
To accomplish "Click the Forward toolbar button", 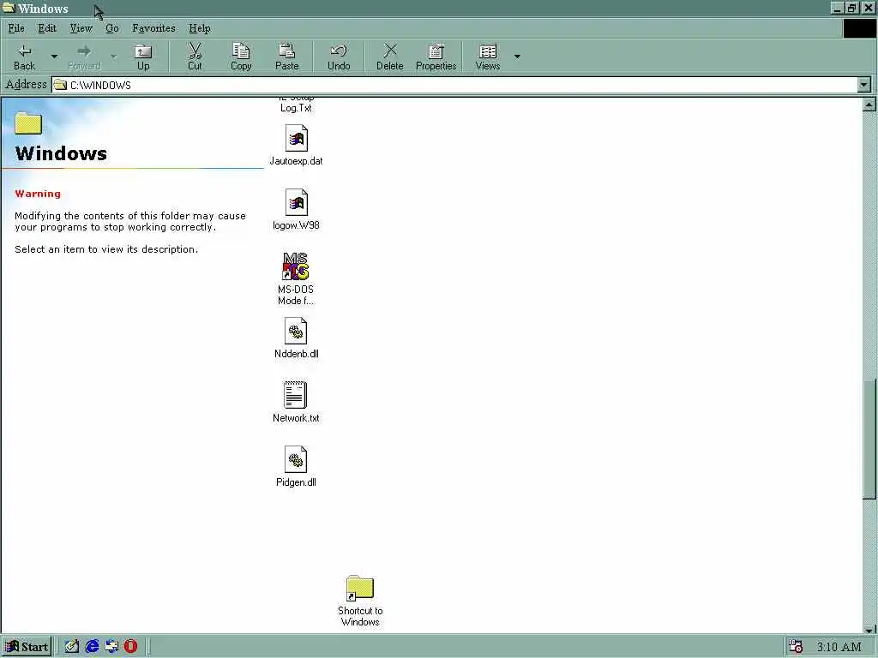I will 84,57.
